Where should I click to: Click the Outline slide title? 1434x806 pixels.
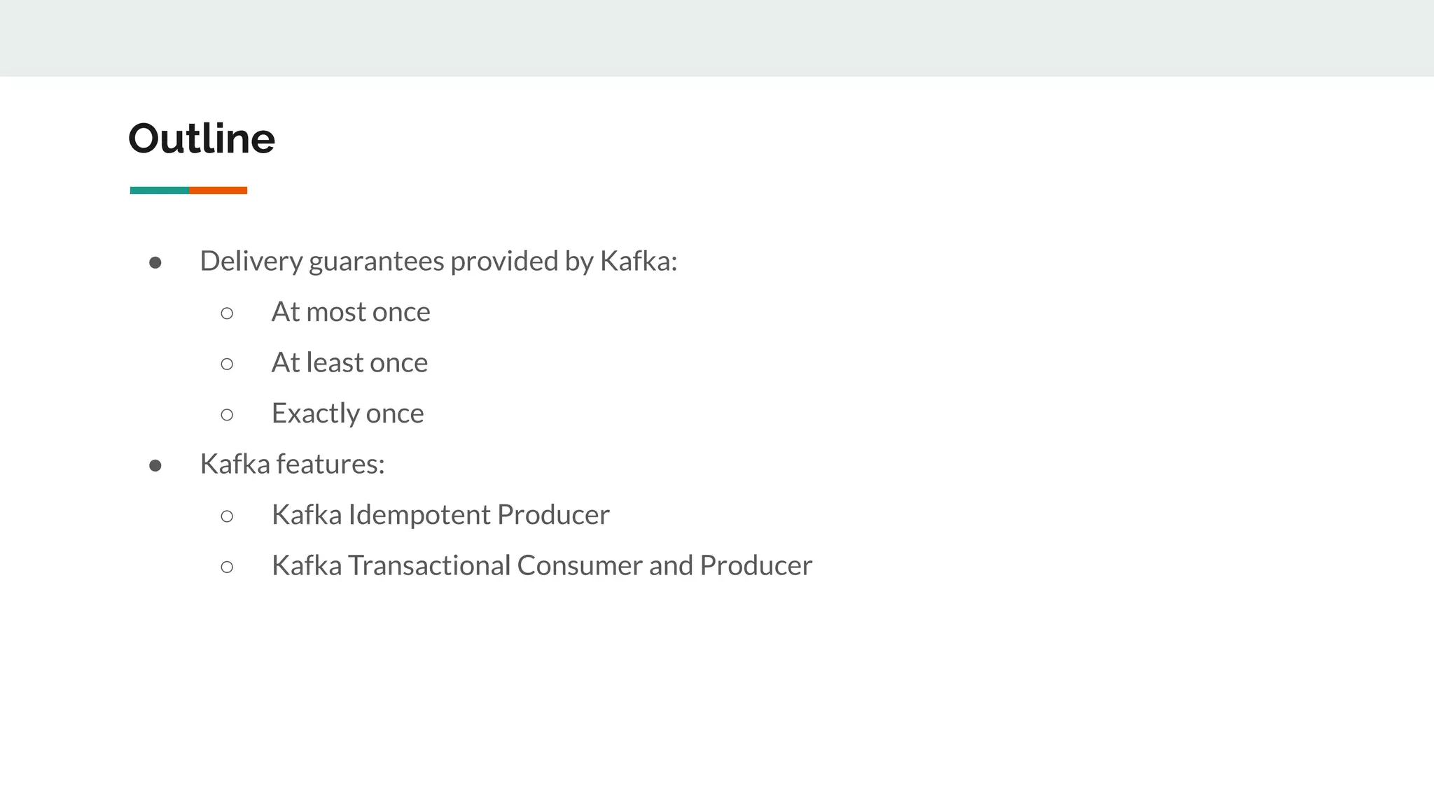click(202, 139)
